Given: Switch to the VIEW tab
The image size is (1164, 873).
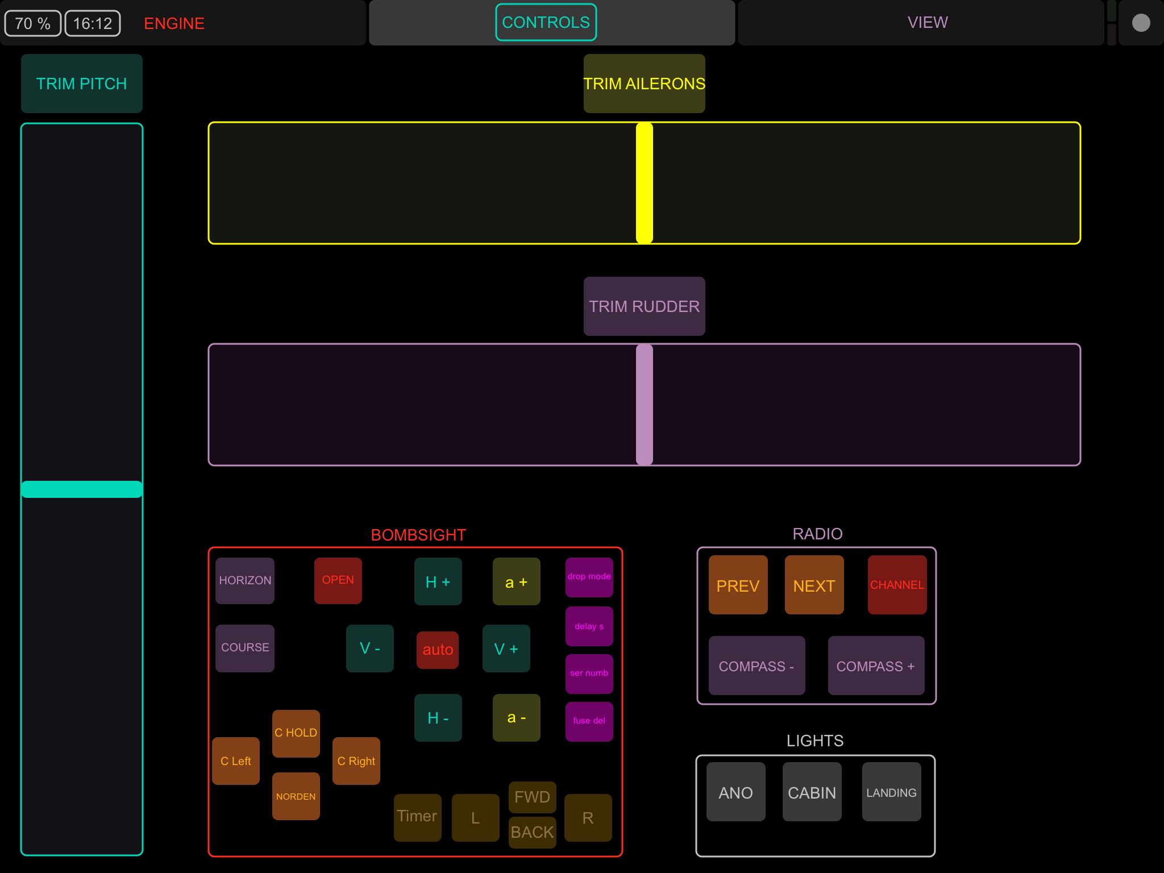Looking at the screenshot, I should tap(927, 23).
